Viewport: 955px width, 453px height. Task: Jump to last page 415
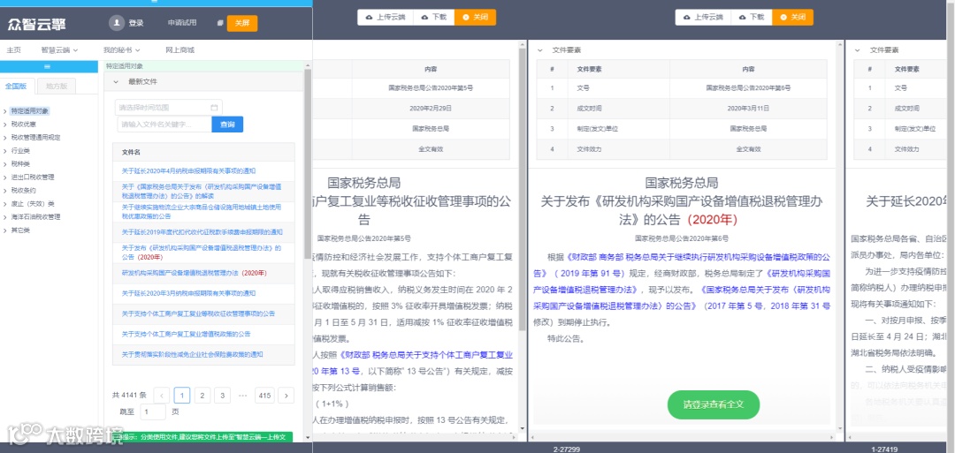(x=264, y=396)
